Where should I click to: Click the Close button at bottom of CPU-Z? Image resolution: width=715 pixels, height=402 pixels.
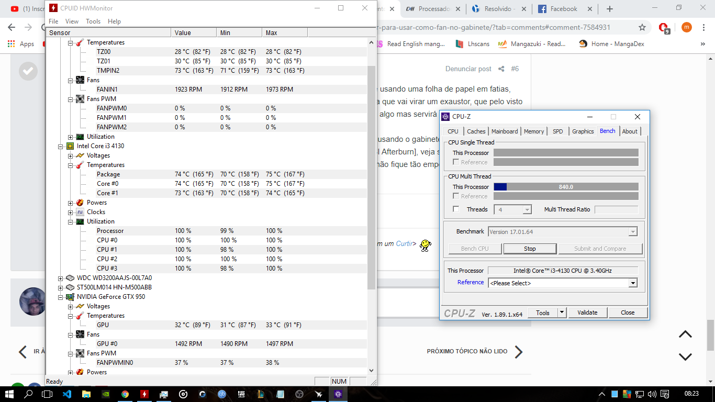628,312
